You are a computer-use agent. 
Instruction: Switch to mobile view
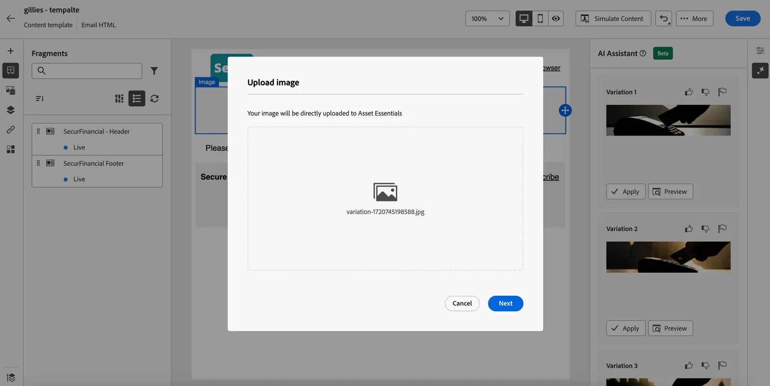[x=540, y=18]
